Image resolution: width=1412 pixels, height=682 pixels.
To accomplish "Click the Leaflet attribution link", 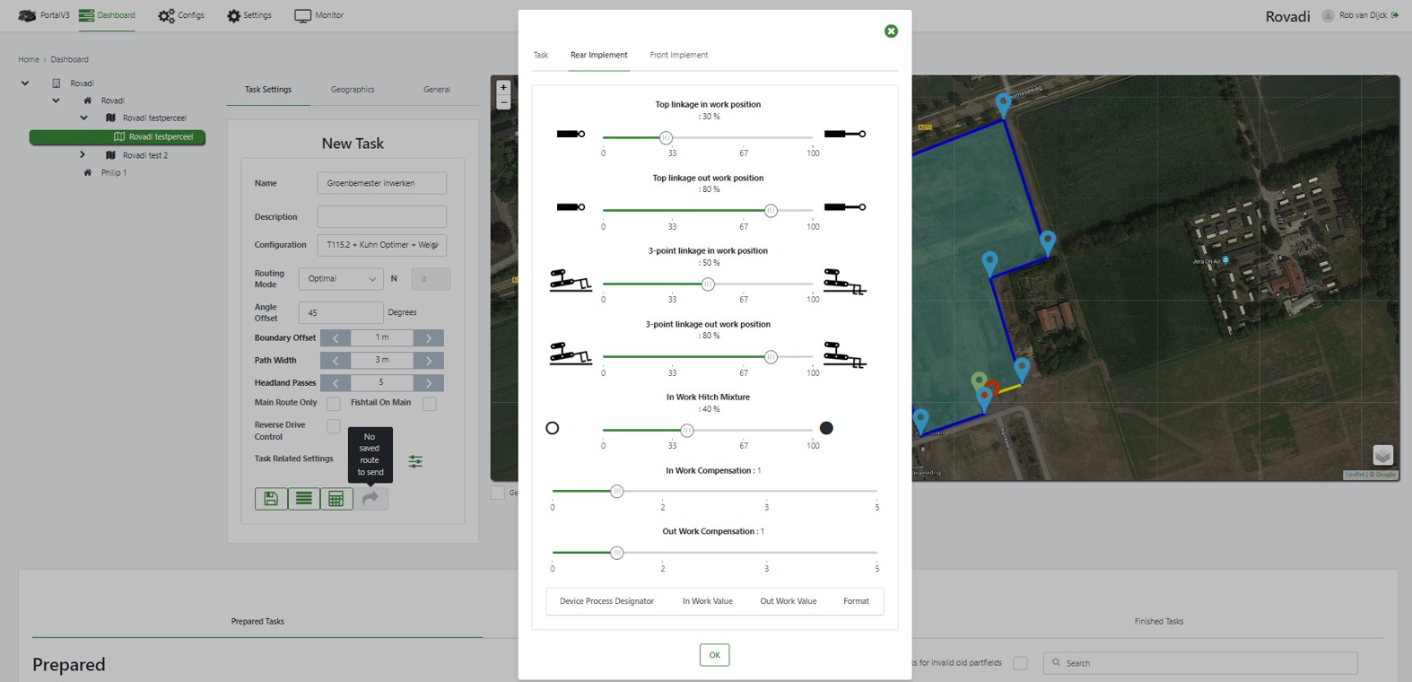I will (x=1355, y=475).
